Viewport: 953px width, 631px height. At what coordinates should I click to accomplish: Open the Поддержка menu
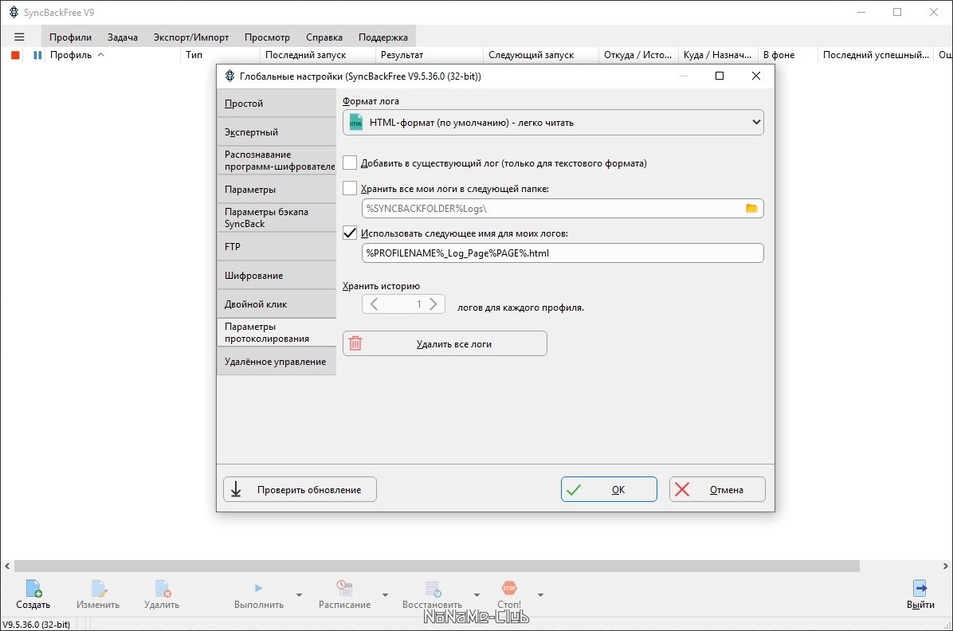click(383, 37)
